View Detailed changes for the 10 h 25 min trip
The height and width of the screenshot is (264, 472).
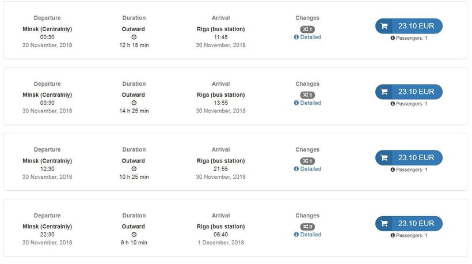310,169
